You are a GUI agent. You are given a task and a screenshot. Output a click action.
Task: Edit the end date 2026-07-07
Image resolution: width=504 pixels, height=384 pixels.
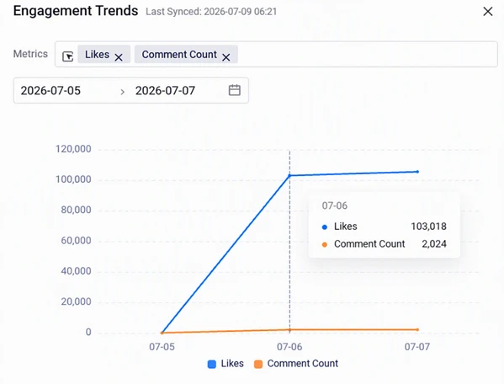(165, 91)
